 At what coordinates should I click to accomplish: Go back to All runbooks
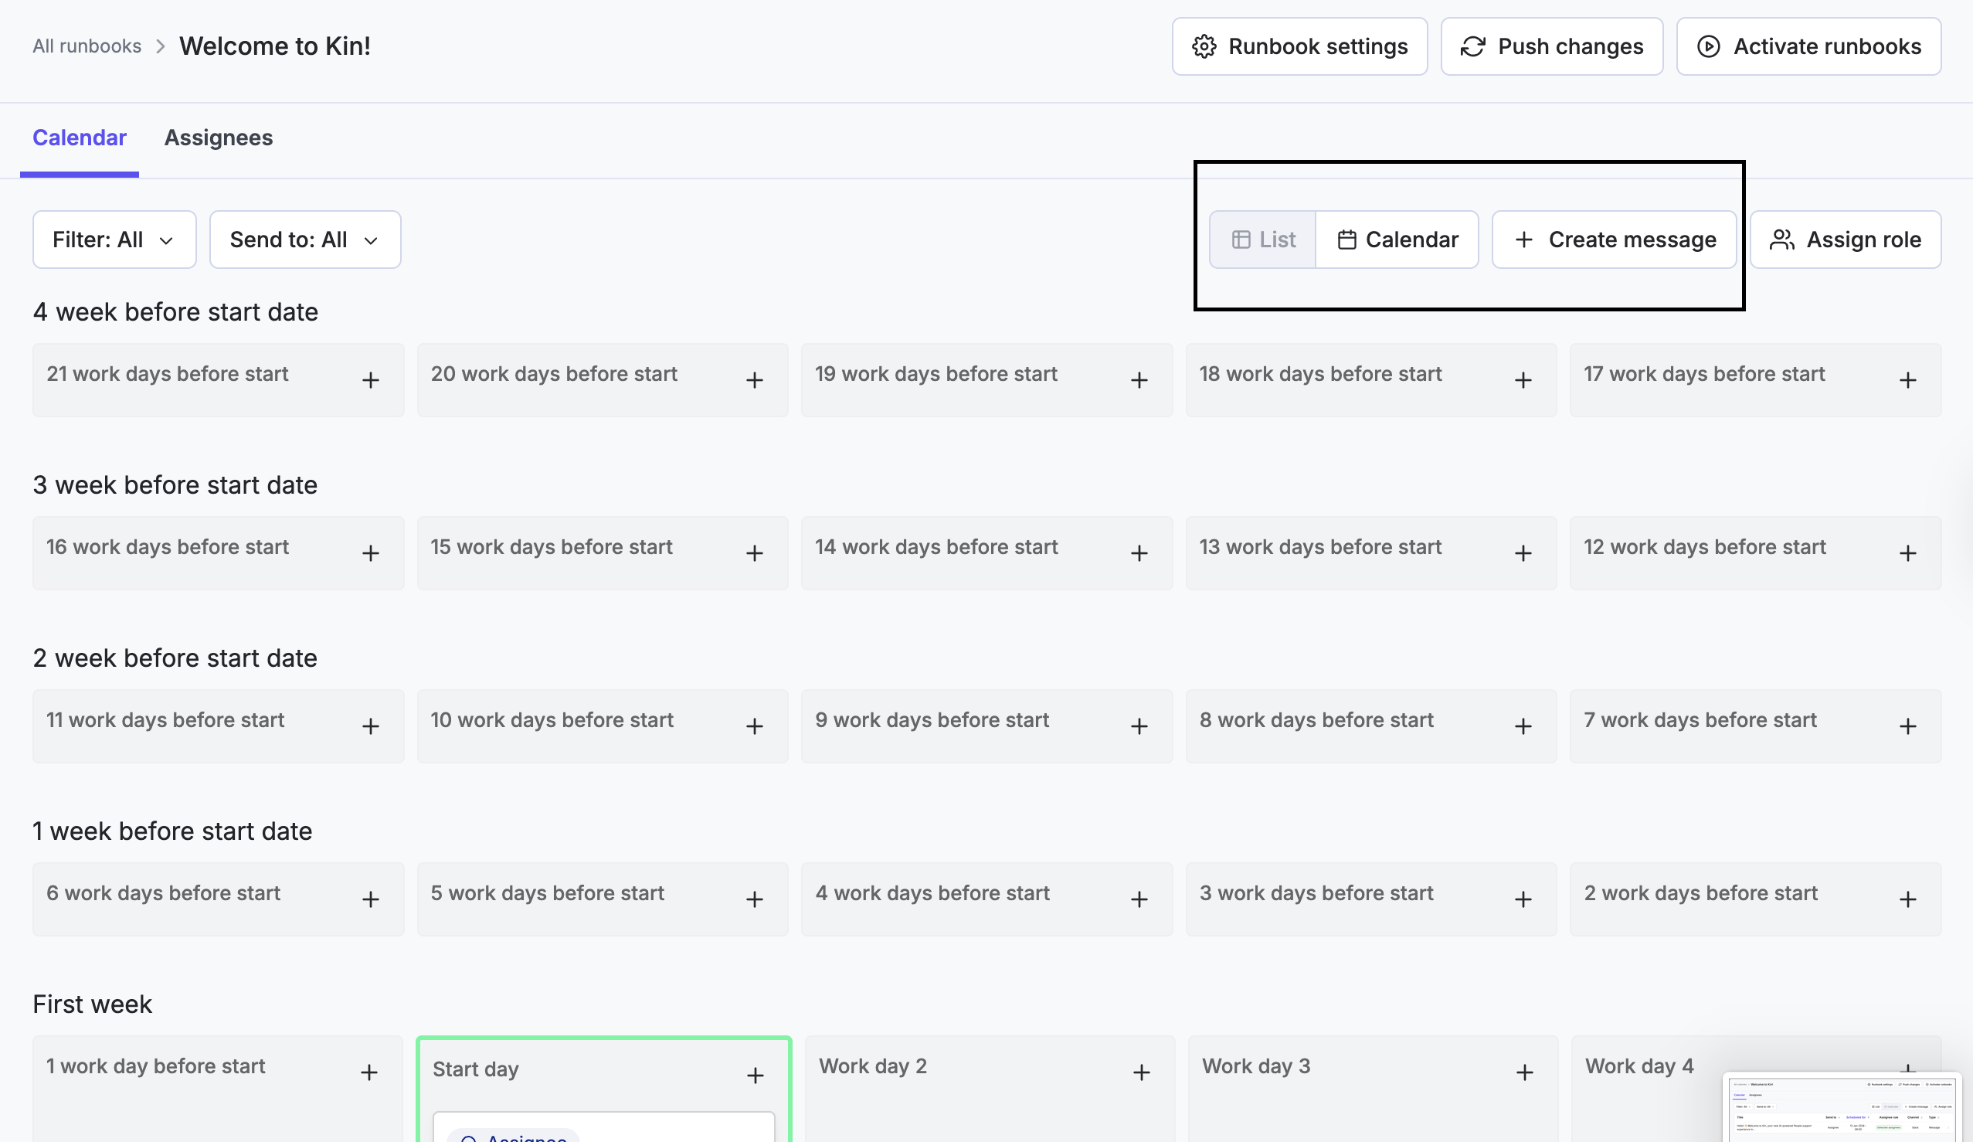pyautogui.click(x=87, y=46)
